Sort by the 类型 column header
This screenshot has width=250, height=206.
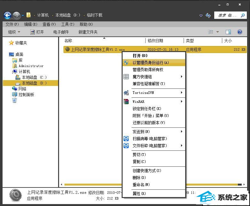pyautogui.click(x=190, y=41)
